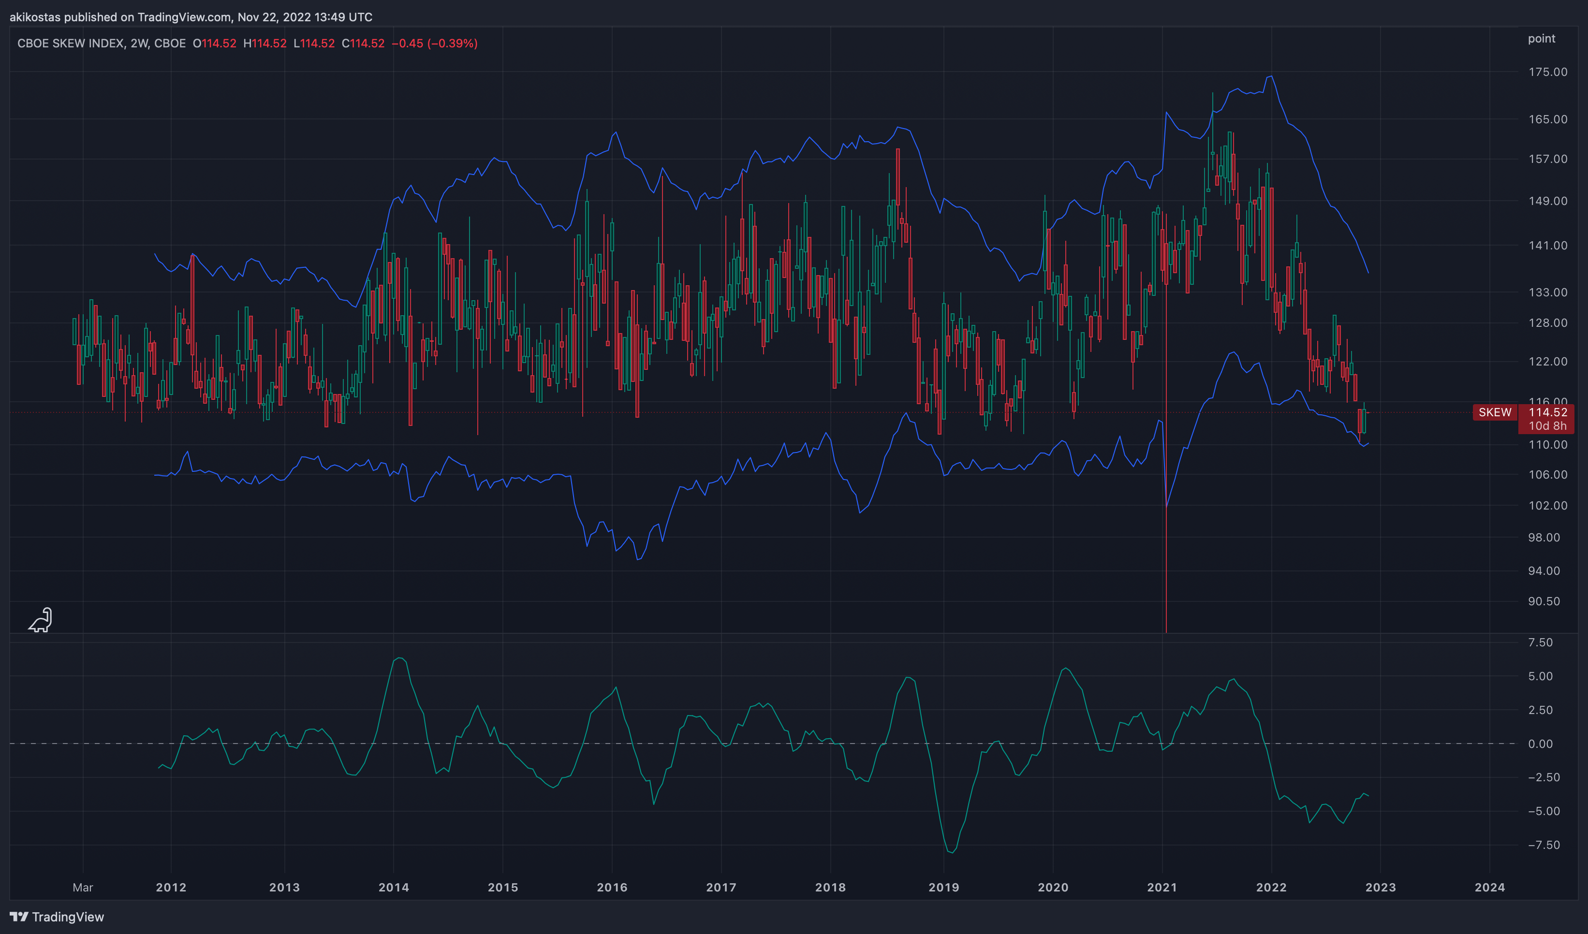Image resolution: width=1588 pixels, height=934 pixels.
Task: Click the 2021 label on time axis
Action: [x=1162, y=888]
